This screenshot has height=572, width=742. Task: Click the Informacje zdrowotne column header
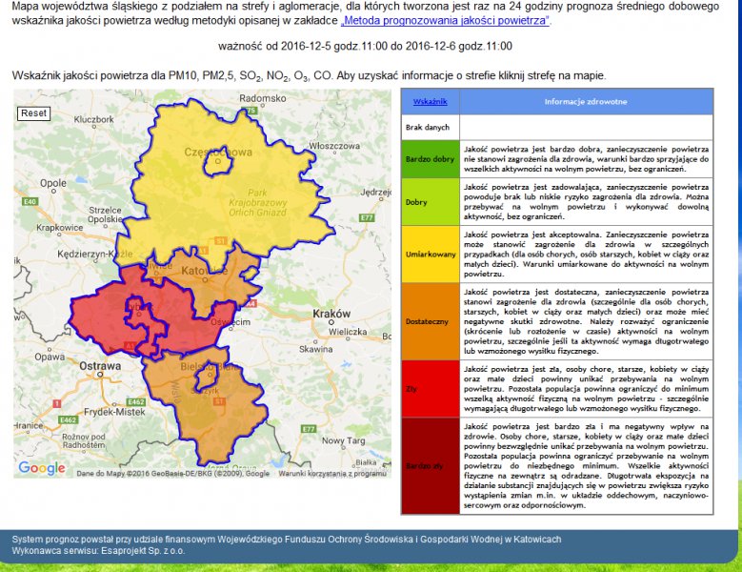click(x=586, y=102)
